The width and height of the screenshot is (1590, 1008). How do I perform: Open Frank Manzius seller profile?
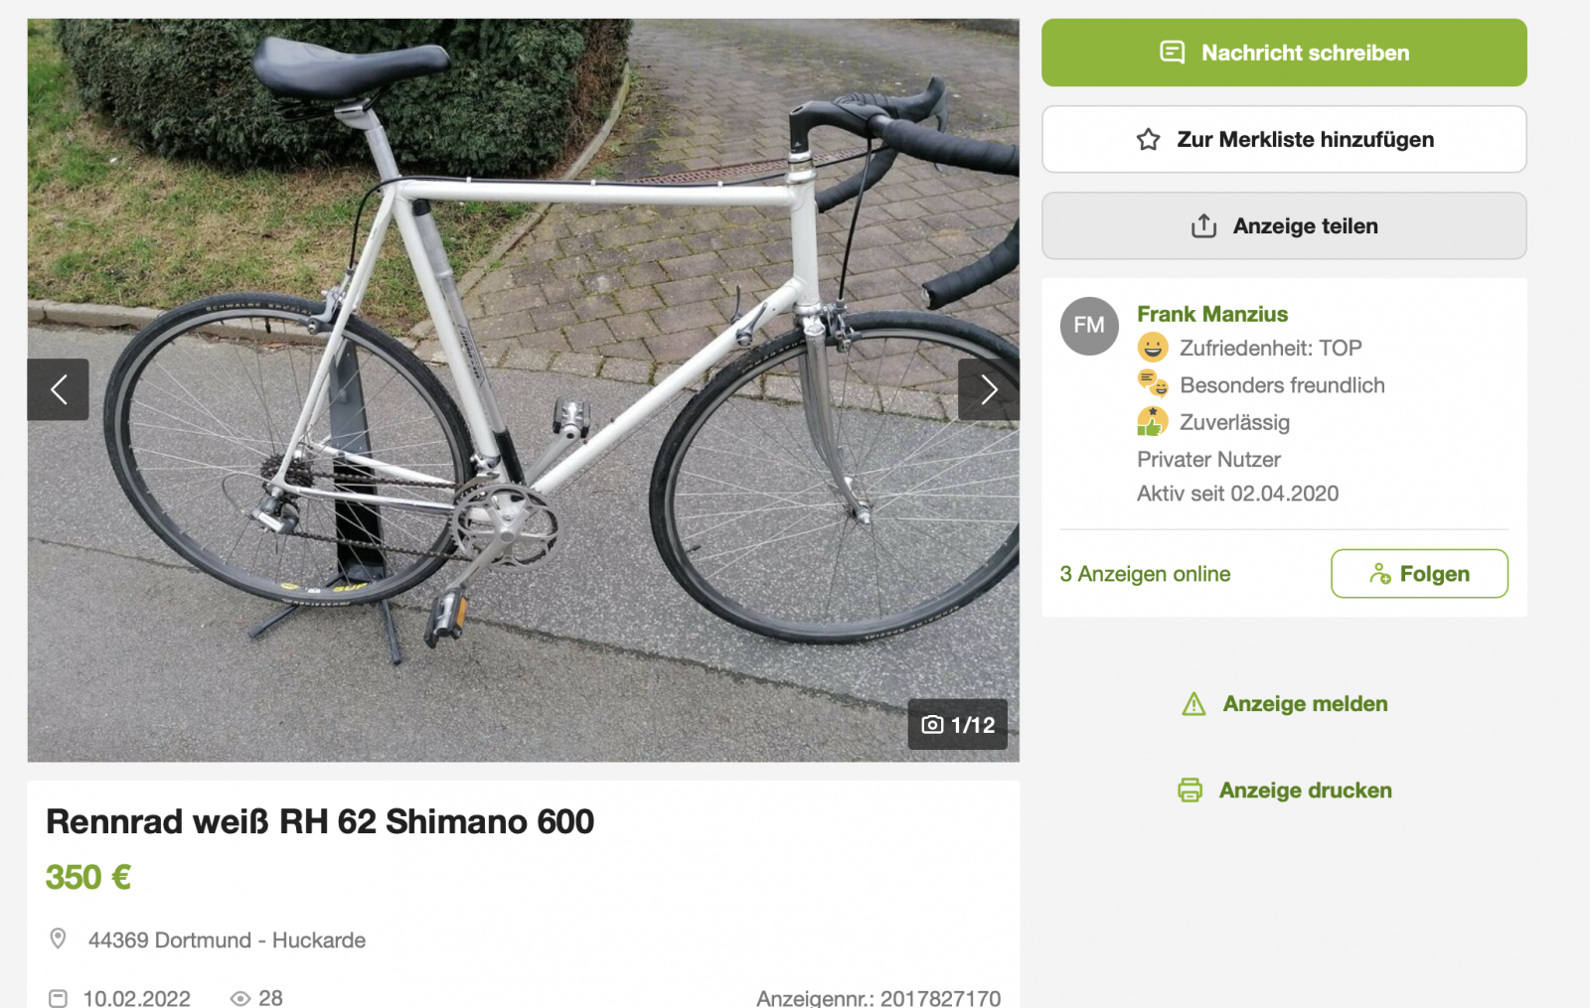(1212, 314)
